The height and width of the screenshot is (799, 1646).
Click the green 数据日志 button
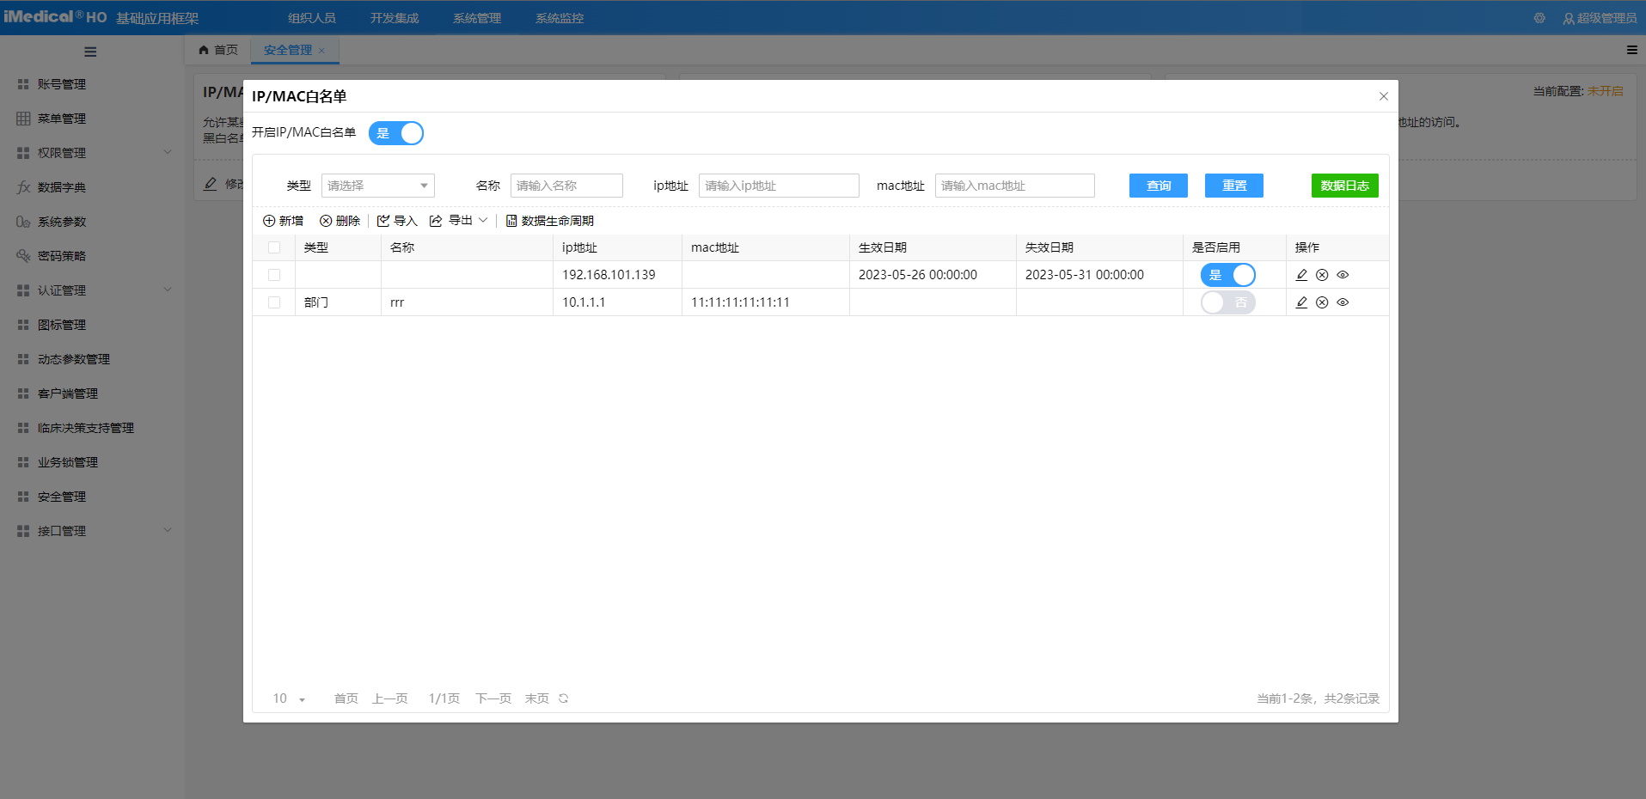pos(1344,186)
